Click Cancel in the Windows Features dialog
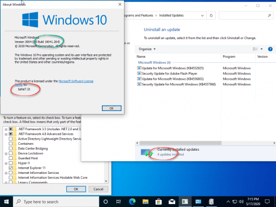 coord(98,189)
